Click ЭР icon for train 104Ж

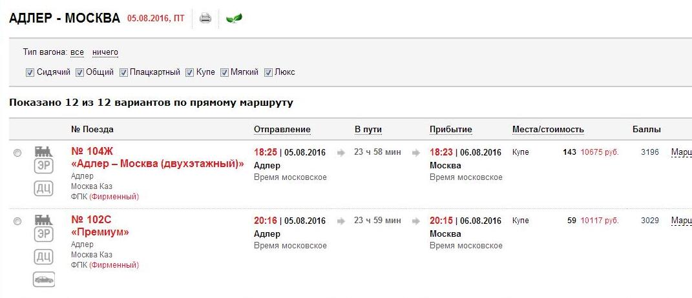click(43, 168)
